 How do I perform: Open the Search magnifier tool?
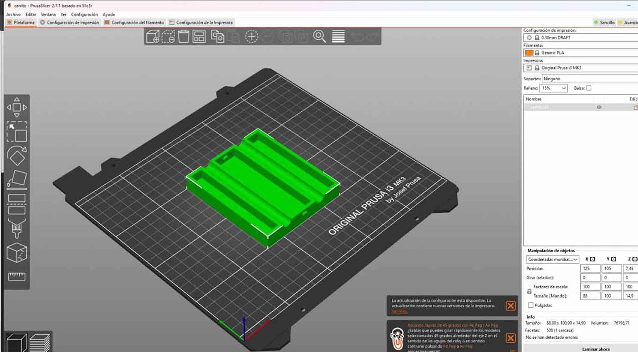319,37
